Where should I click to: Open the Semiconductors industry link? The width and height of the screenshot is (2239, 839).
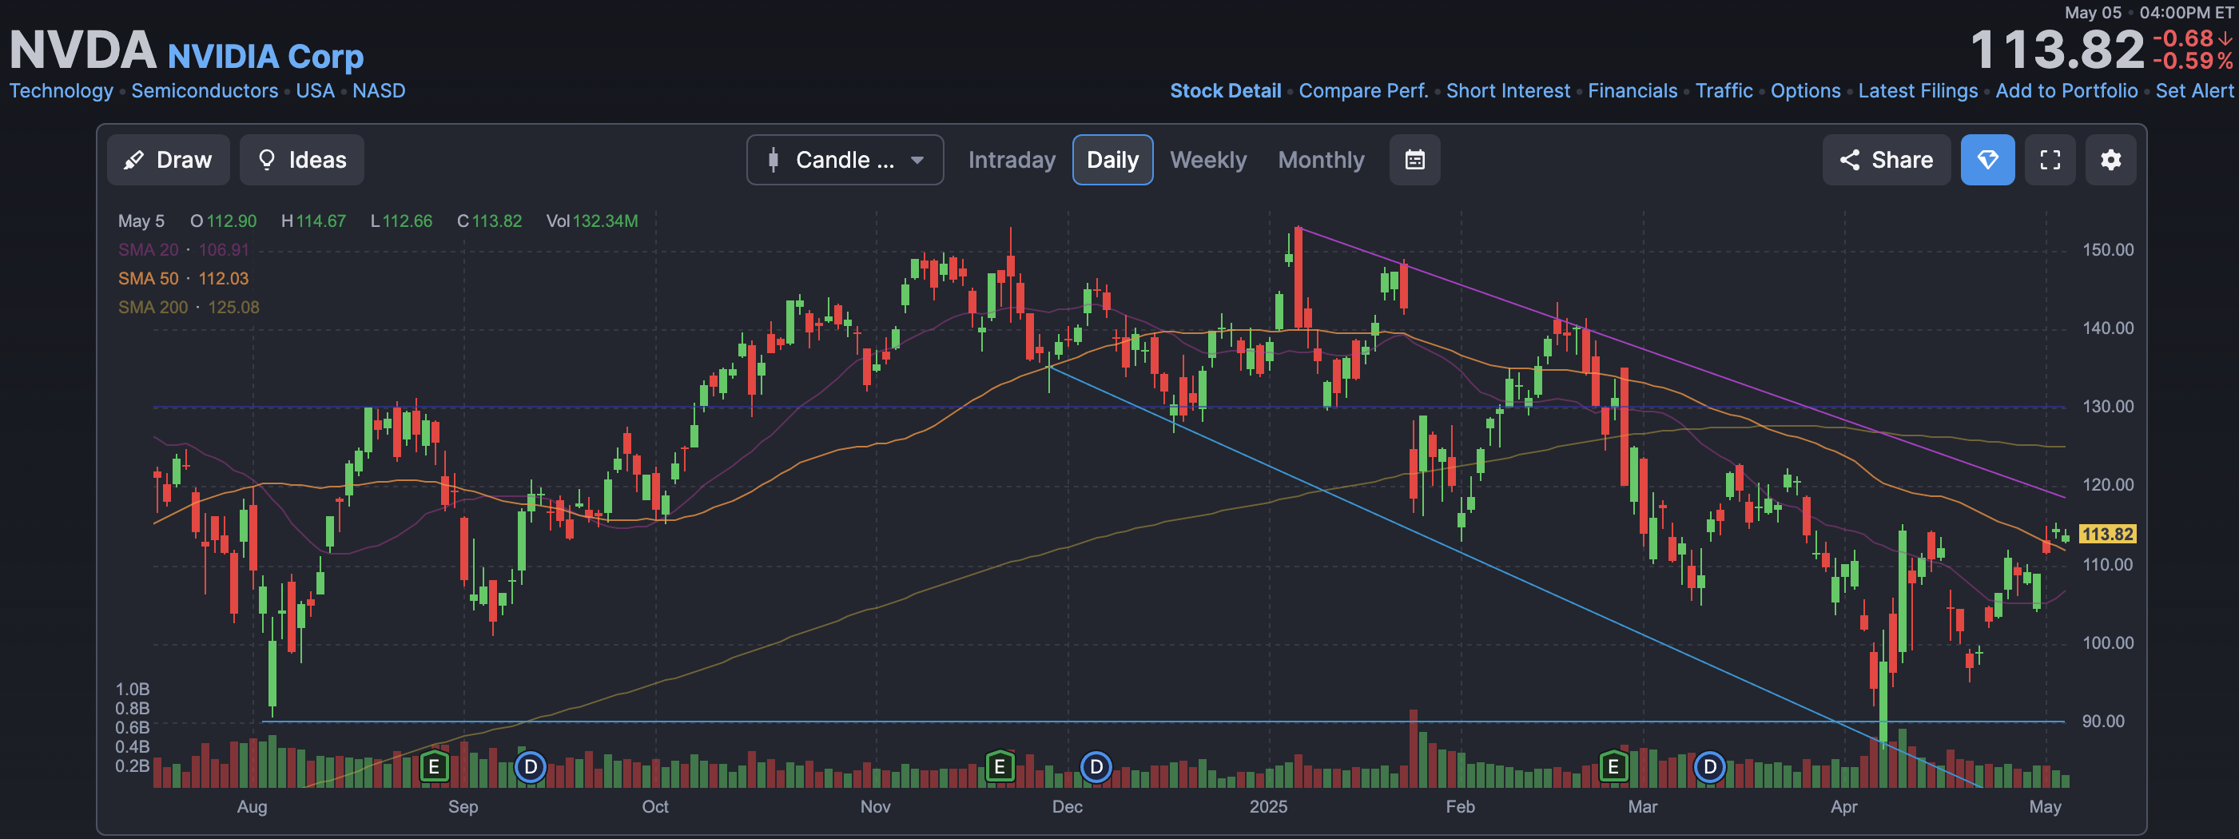[205, 90]
